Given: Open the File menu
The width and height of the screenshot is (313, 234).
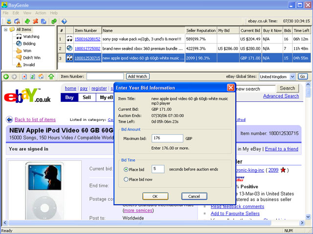Looking at the screenshot, I should [x=5, y=13].
